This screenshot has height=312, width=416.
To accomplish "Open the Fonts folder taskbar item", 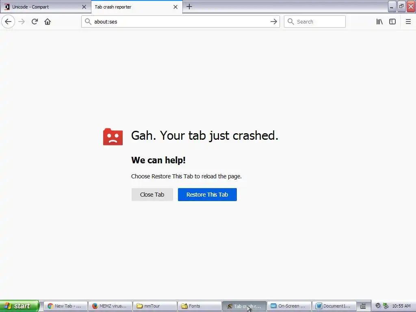I will point(199,306).
